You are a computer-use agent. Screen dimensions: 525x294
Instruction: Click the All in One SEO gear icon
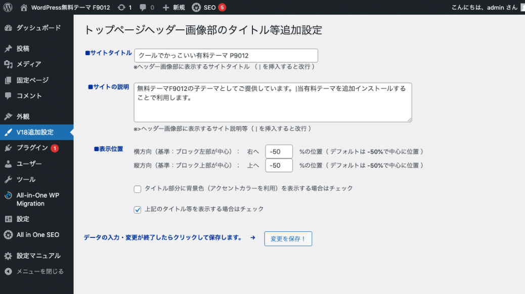click(x=9, y=235)
